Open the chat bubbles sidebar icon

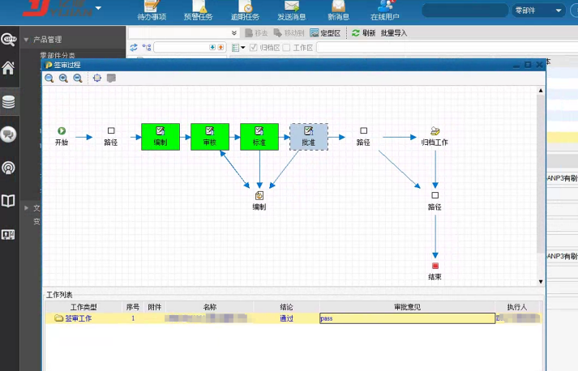pyautogui.click(x=8, y=134)
